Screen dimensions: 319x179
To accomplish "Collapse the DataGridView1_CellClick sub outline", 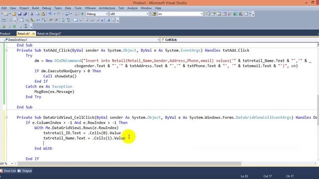I will 6,117.
